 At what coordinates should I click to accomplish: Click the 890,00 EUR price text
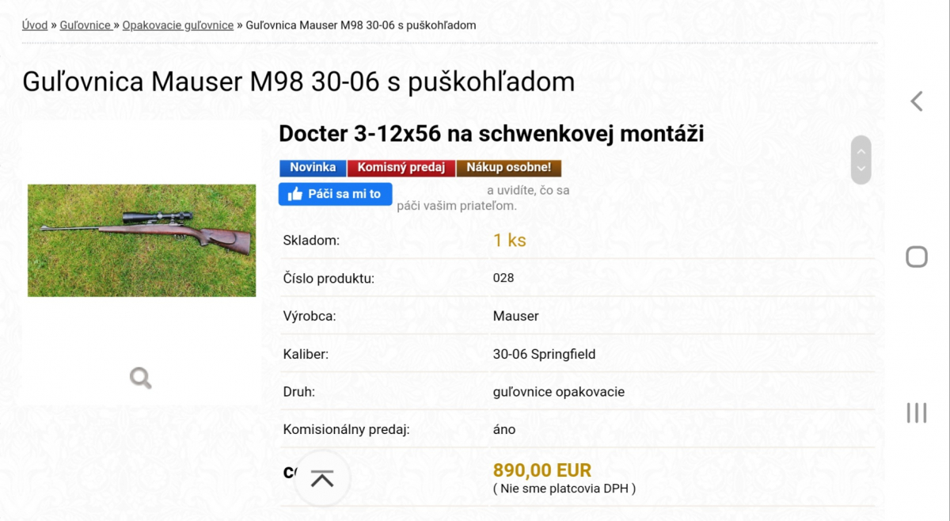pyautogui.click(x=542, y=470)
